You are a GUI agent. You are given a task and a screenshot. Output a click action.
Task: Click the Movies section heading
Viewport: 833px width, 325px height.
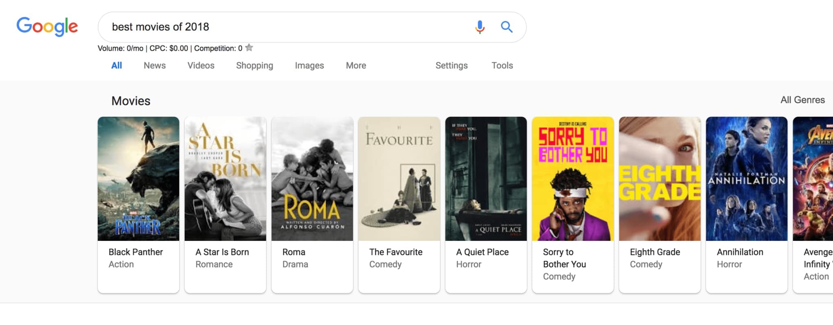pos(131,101)
